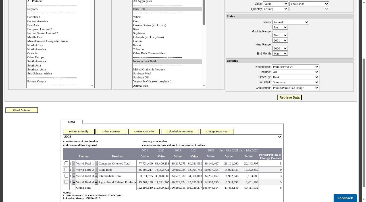
Task: Expand product Intermediate Total plus icon
Action: [x=96, y=176]
